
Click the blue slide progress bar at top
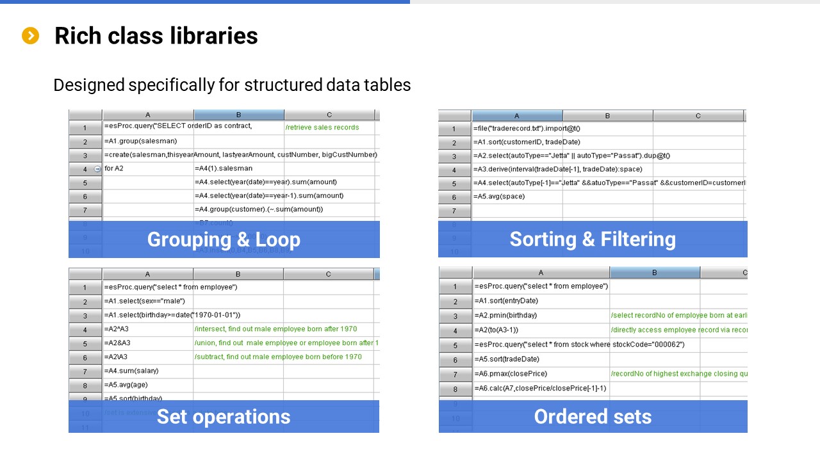pyautogui.click(x=205, y=2)
